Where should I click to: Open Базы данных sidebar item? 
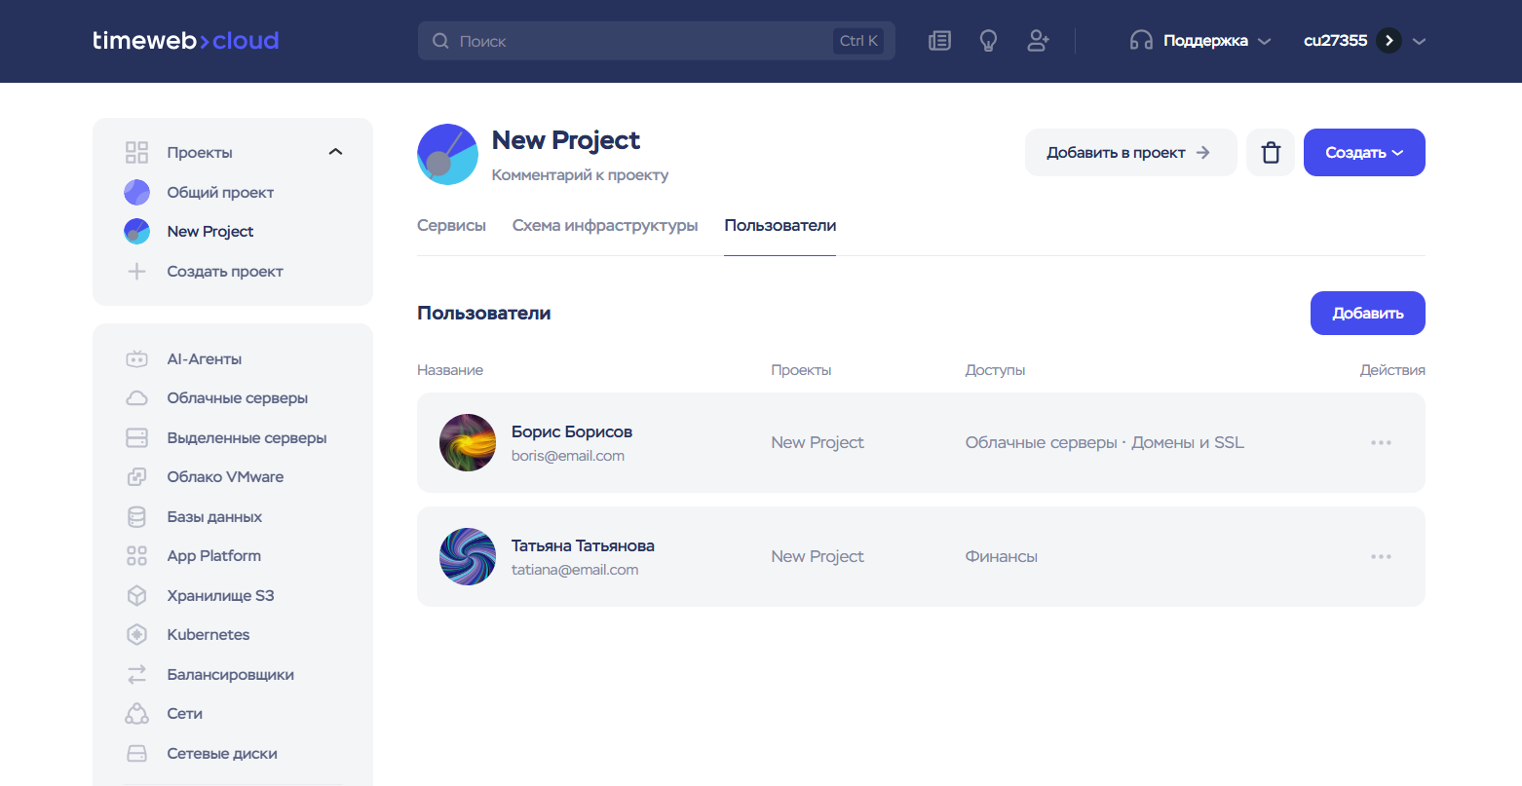coord(214,517)
